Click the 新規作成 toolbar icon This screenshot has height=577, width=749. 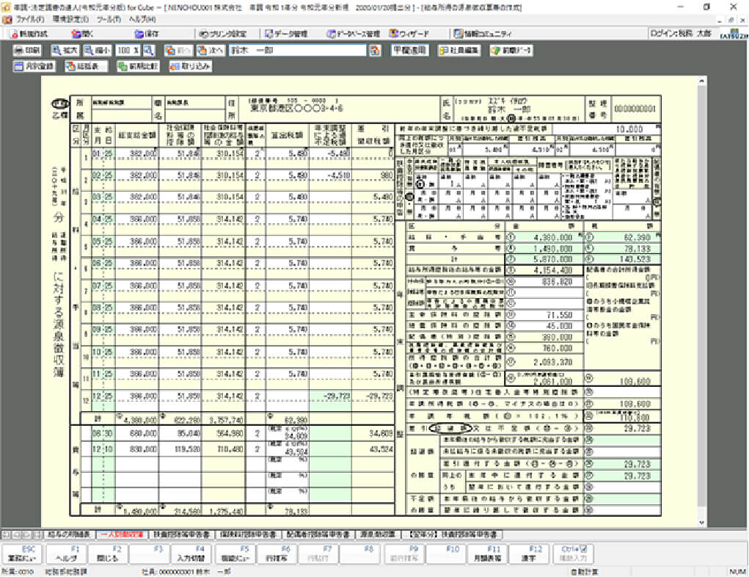29,34
